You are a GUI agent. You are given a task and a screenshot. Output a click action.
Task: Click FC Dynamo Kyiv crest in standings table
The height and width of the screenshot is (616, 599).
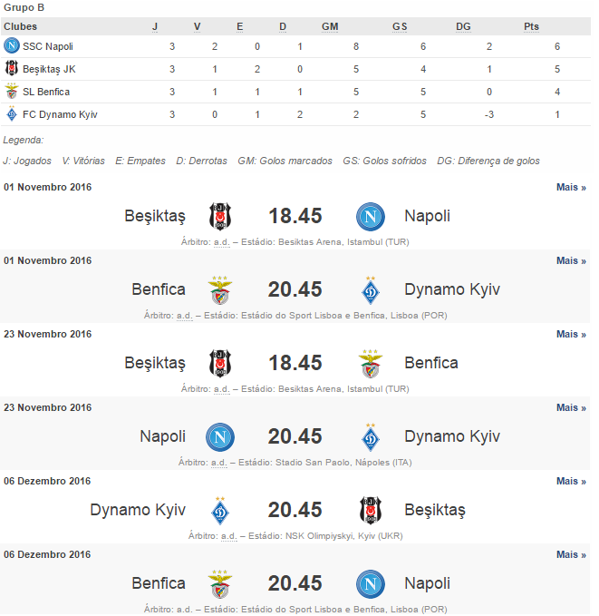point(12,114)
